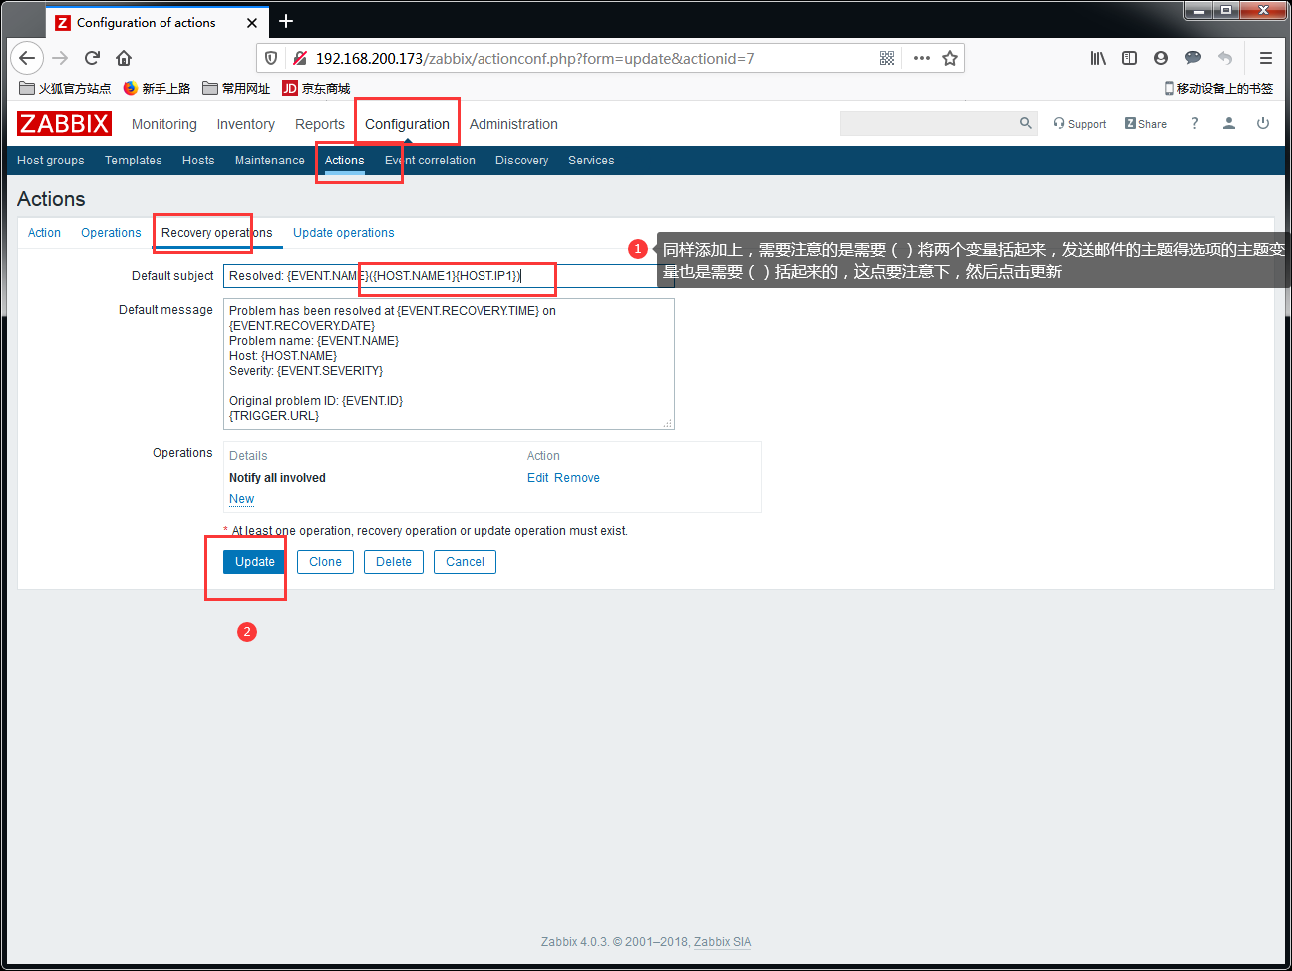The image size is (1292, 971).
Task: Open Zabbix Share link
Action: 1145,124
